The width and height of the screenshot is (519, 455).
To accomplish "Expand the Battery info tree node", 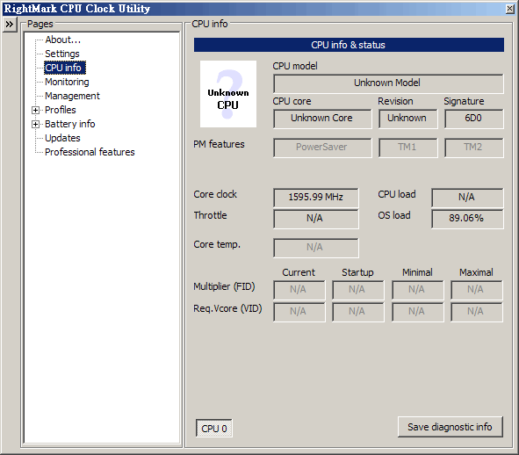I will click(35, 124).
